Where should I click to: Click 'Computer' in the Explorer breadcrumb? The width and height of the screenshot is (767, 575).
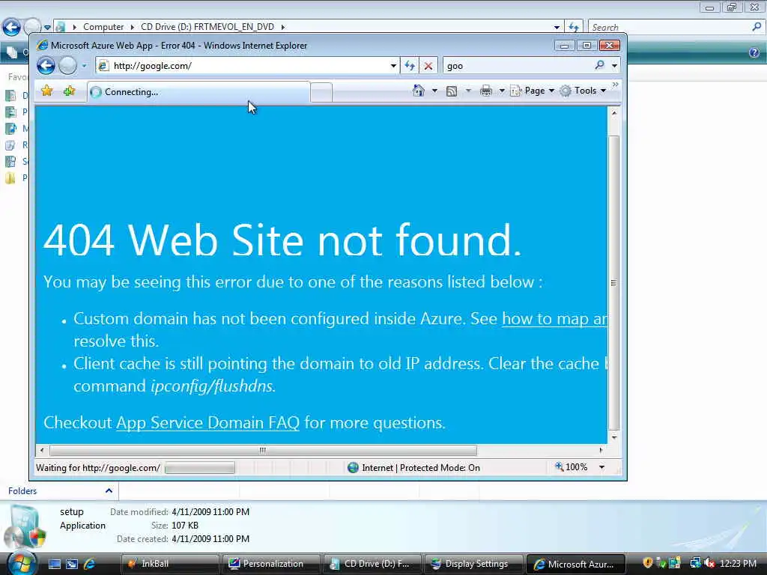click(103, 27)
